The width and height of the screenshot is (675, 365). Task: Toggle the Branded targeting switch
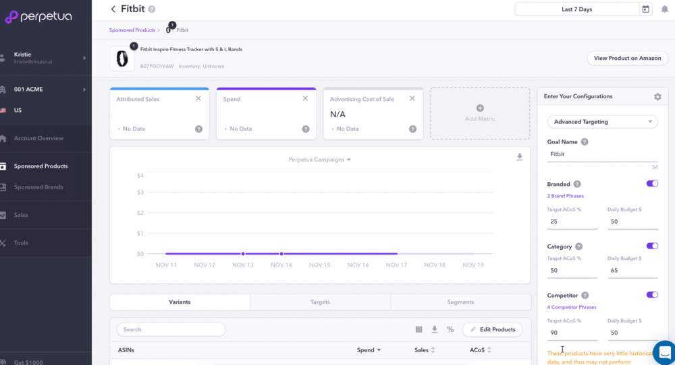click(652, 183)
